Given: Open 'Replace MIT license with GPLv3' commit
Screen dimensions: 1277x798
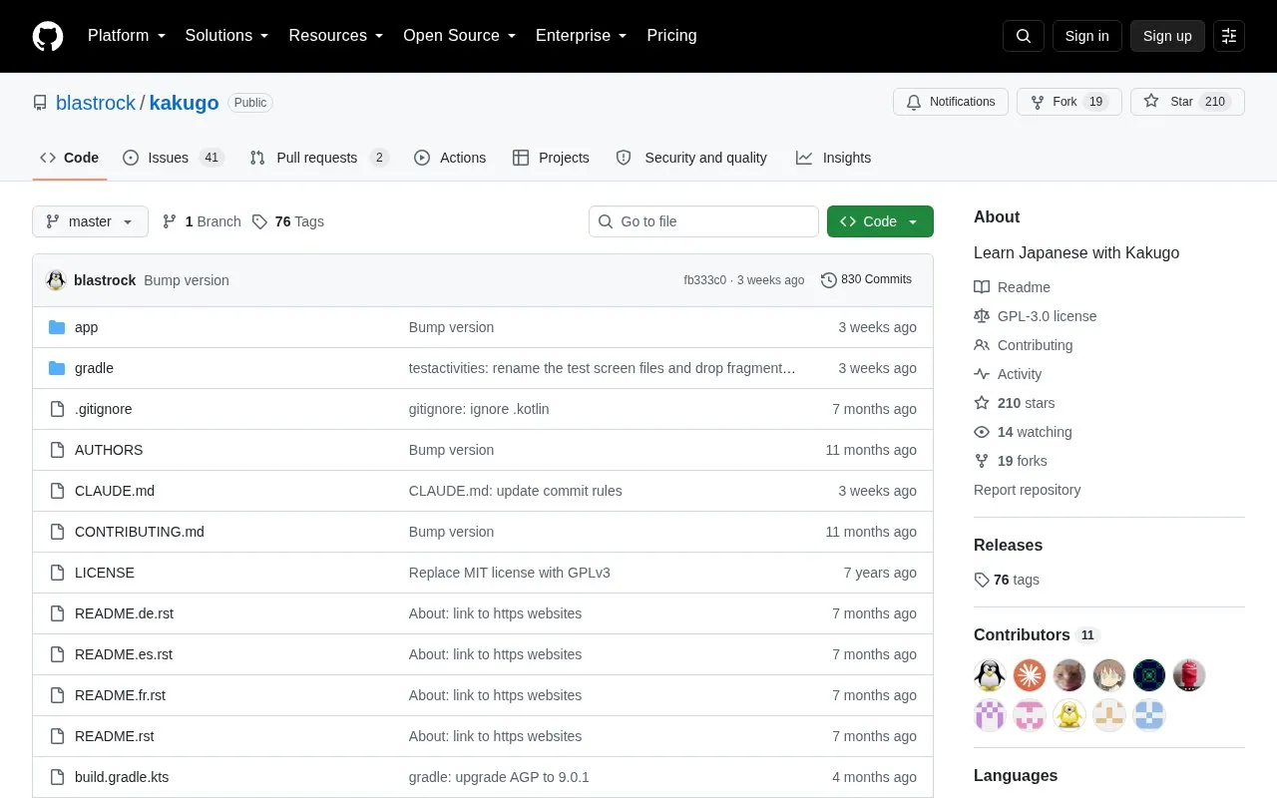Looking at the screenshot, I should 509,573.
